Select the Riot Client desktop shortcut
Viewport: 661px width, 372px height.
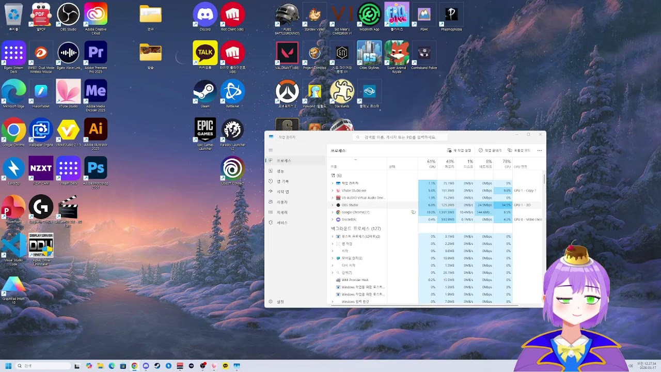coord(232,17)
